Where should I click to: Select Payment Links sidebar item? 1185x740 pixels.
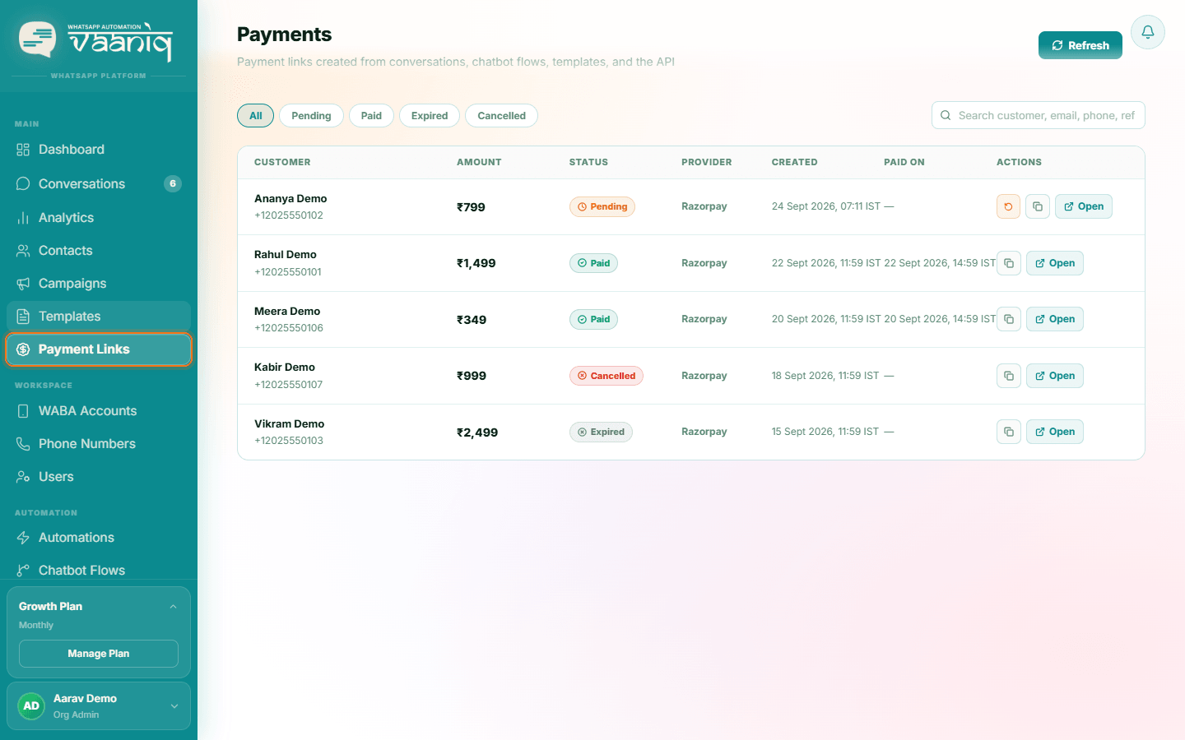[x=99, y=349]
